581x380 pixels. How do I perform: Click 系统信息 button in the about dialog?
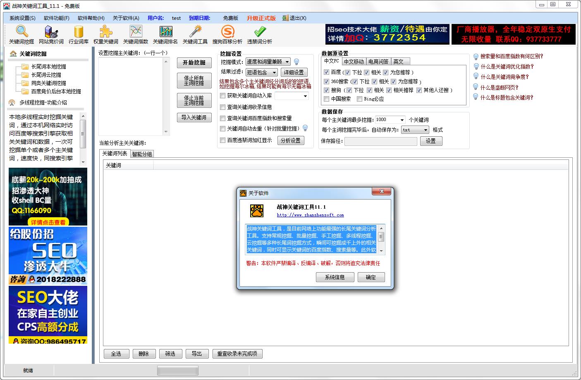point(335,277)
